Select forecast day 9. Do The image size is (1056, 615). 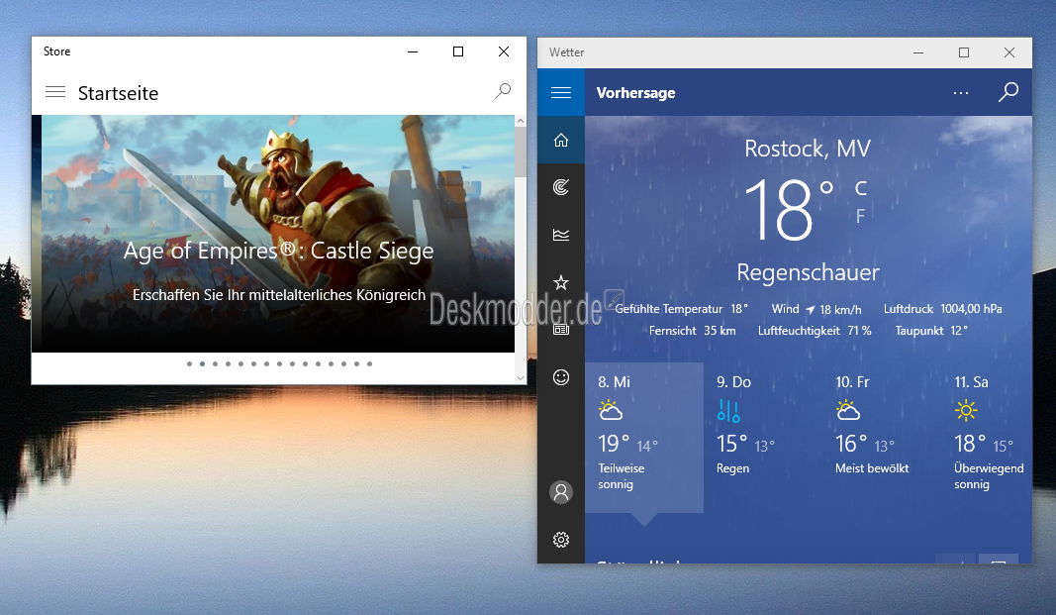(762, 437)
